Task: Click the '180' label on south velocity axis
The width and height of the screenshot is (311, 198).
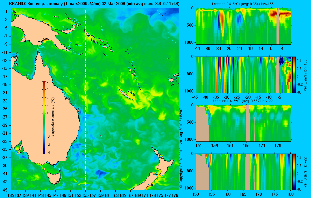Action: click(x=290, y=194)
